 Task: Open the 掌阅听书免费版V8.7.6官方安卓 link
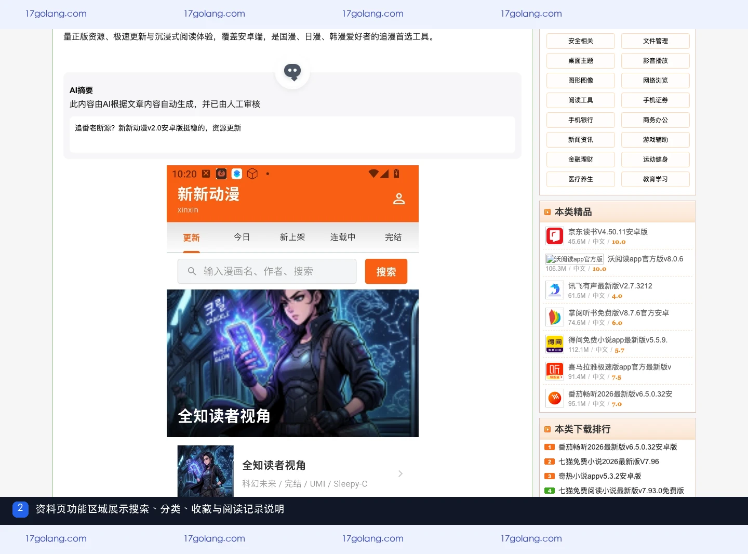pyautogui.click(x=619, y=313)
